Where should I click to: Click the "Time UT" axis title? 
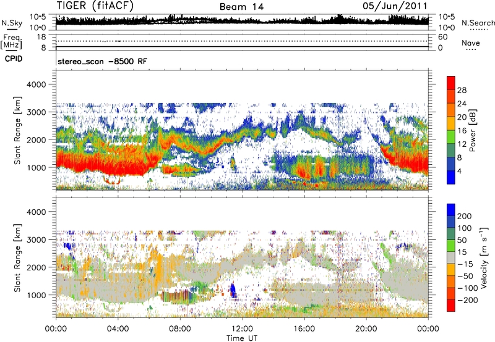click(242, 338)
